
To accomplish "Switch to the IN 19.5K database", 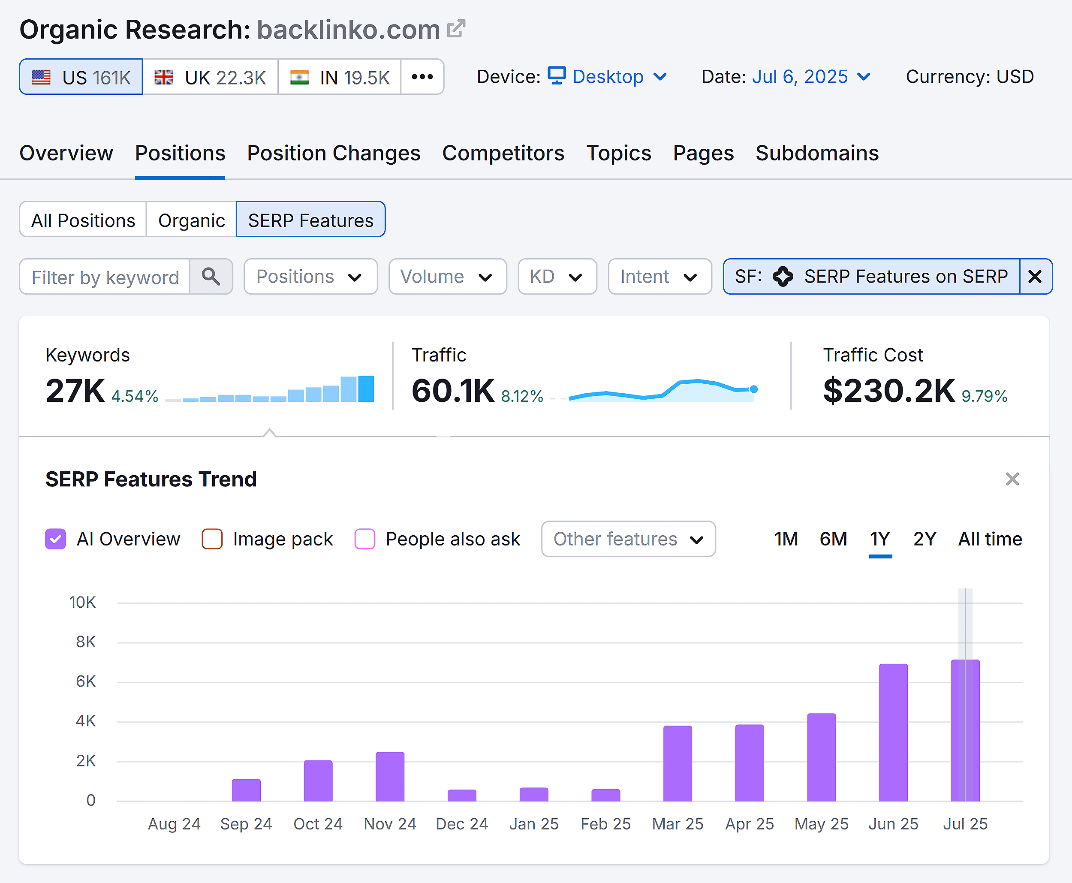I will click(339, 77).
